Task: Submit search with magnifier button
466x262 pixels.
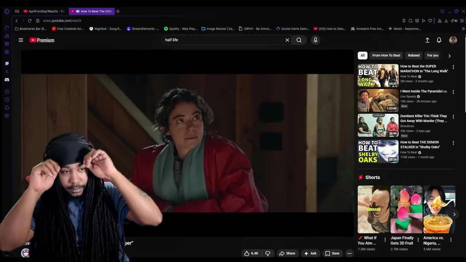Action: click(299, 40)
